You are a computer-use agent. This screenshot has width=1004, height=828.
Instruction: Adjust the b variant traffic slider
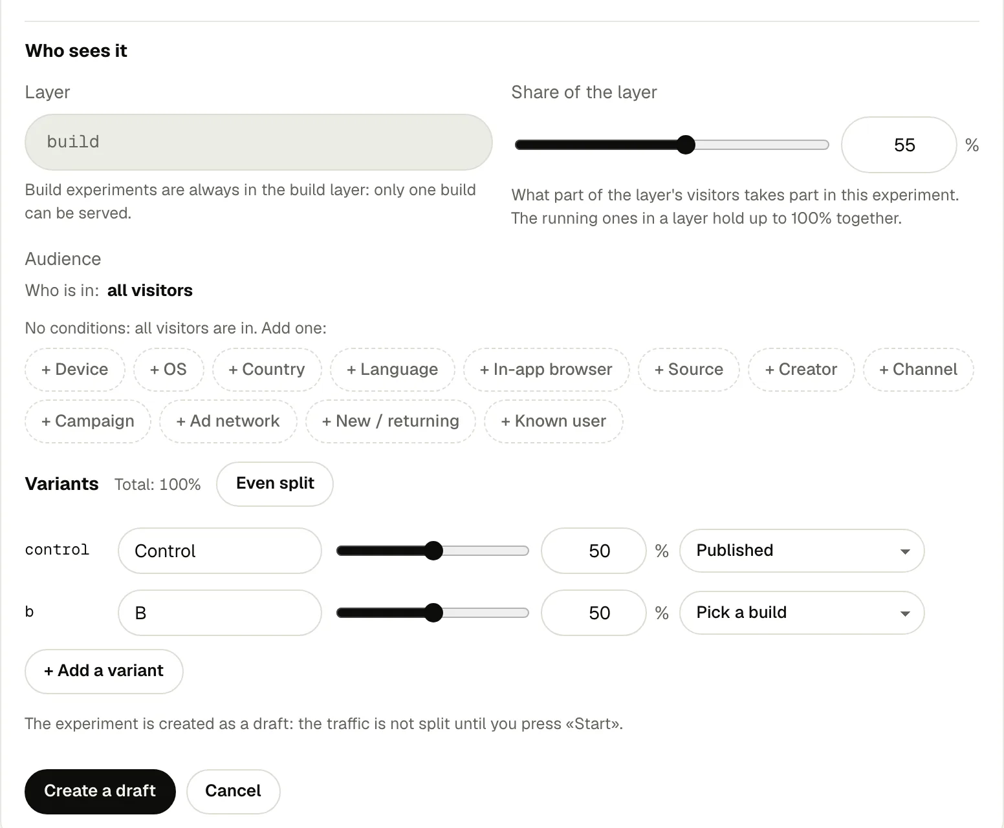[x=433, y=613]
